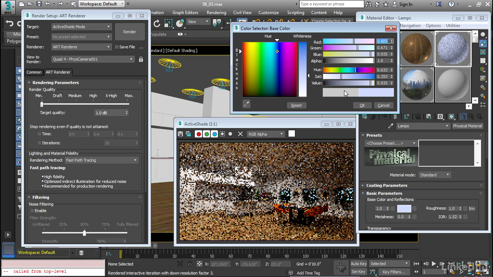Save the ActiveShade rendered image

pos(180,134)
